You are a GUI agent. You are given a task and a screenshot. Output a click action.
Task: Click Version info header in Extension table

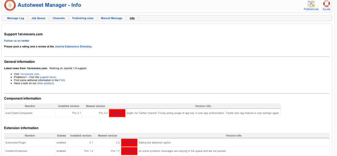coord(234,135)
